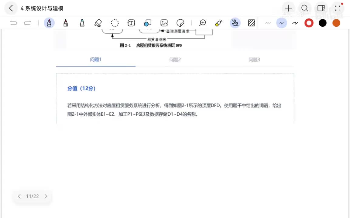
Task: Pick the orange pen color
Action: pyautogui.click(x=336, y=23)
